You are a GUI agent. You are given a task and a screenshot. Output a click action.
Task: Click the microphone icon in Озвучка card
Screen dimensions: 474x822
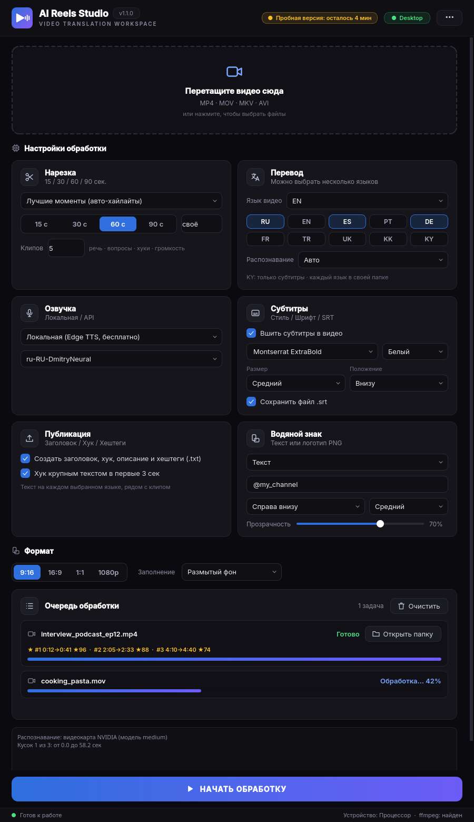[x=29, y=313]
